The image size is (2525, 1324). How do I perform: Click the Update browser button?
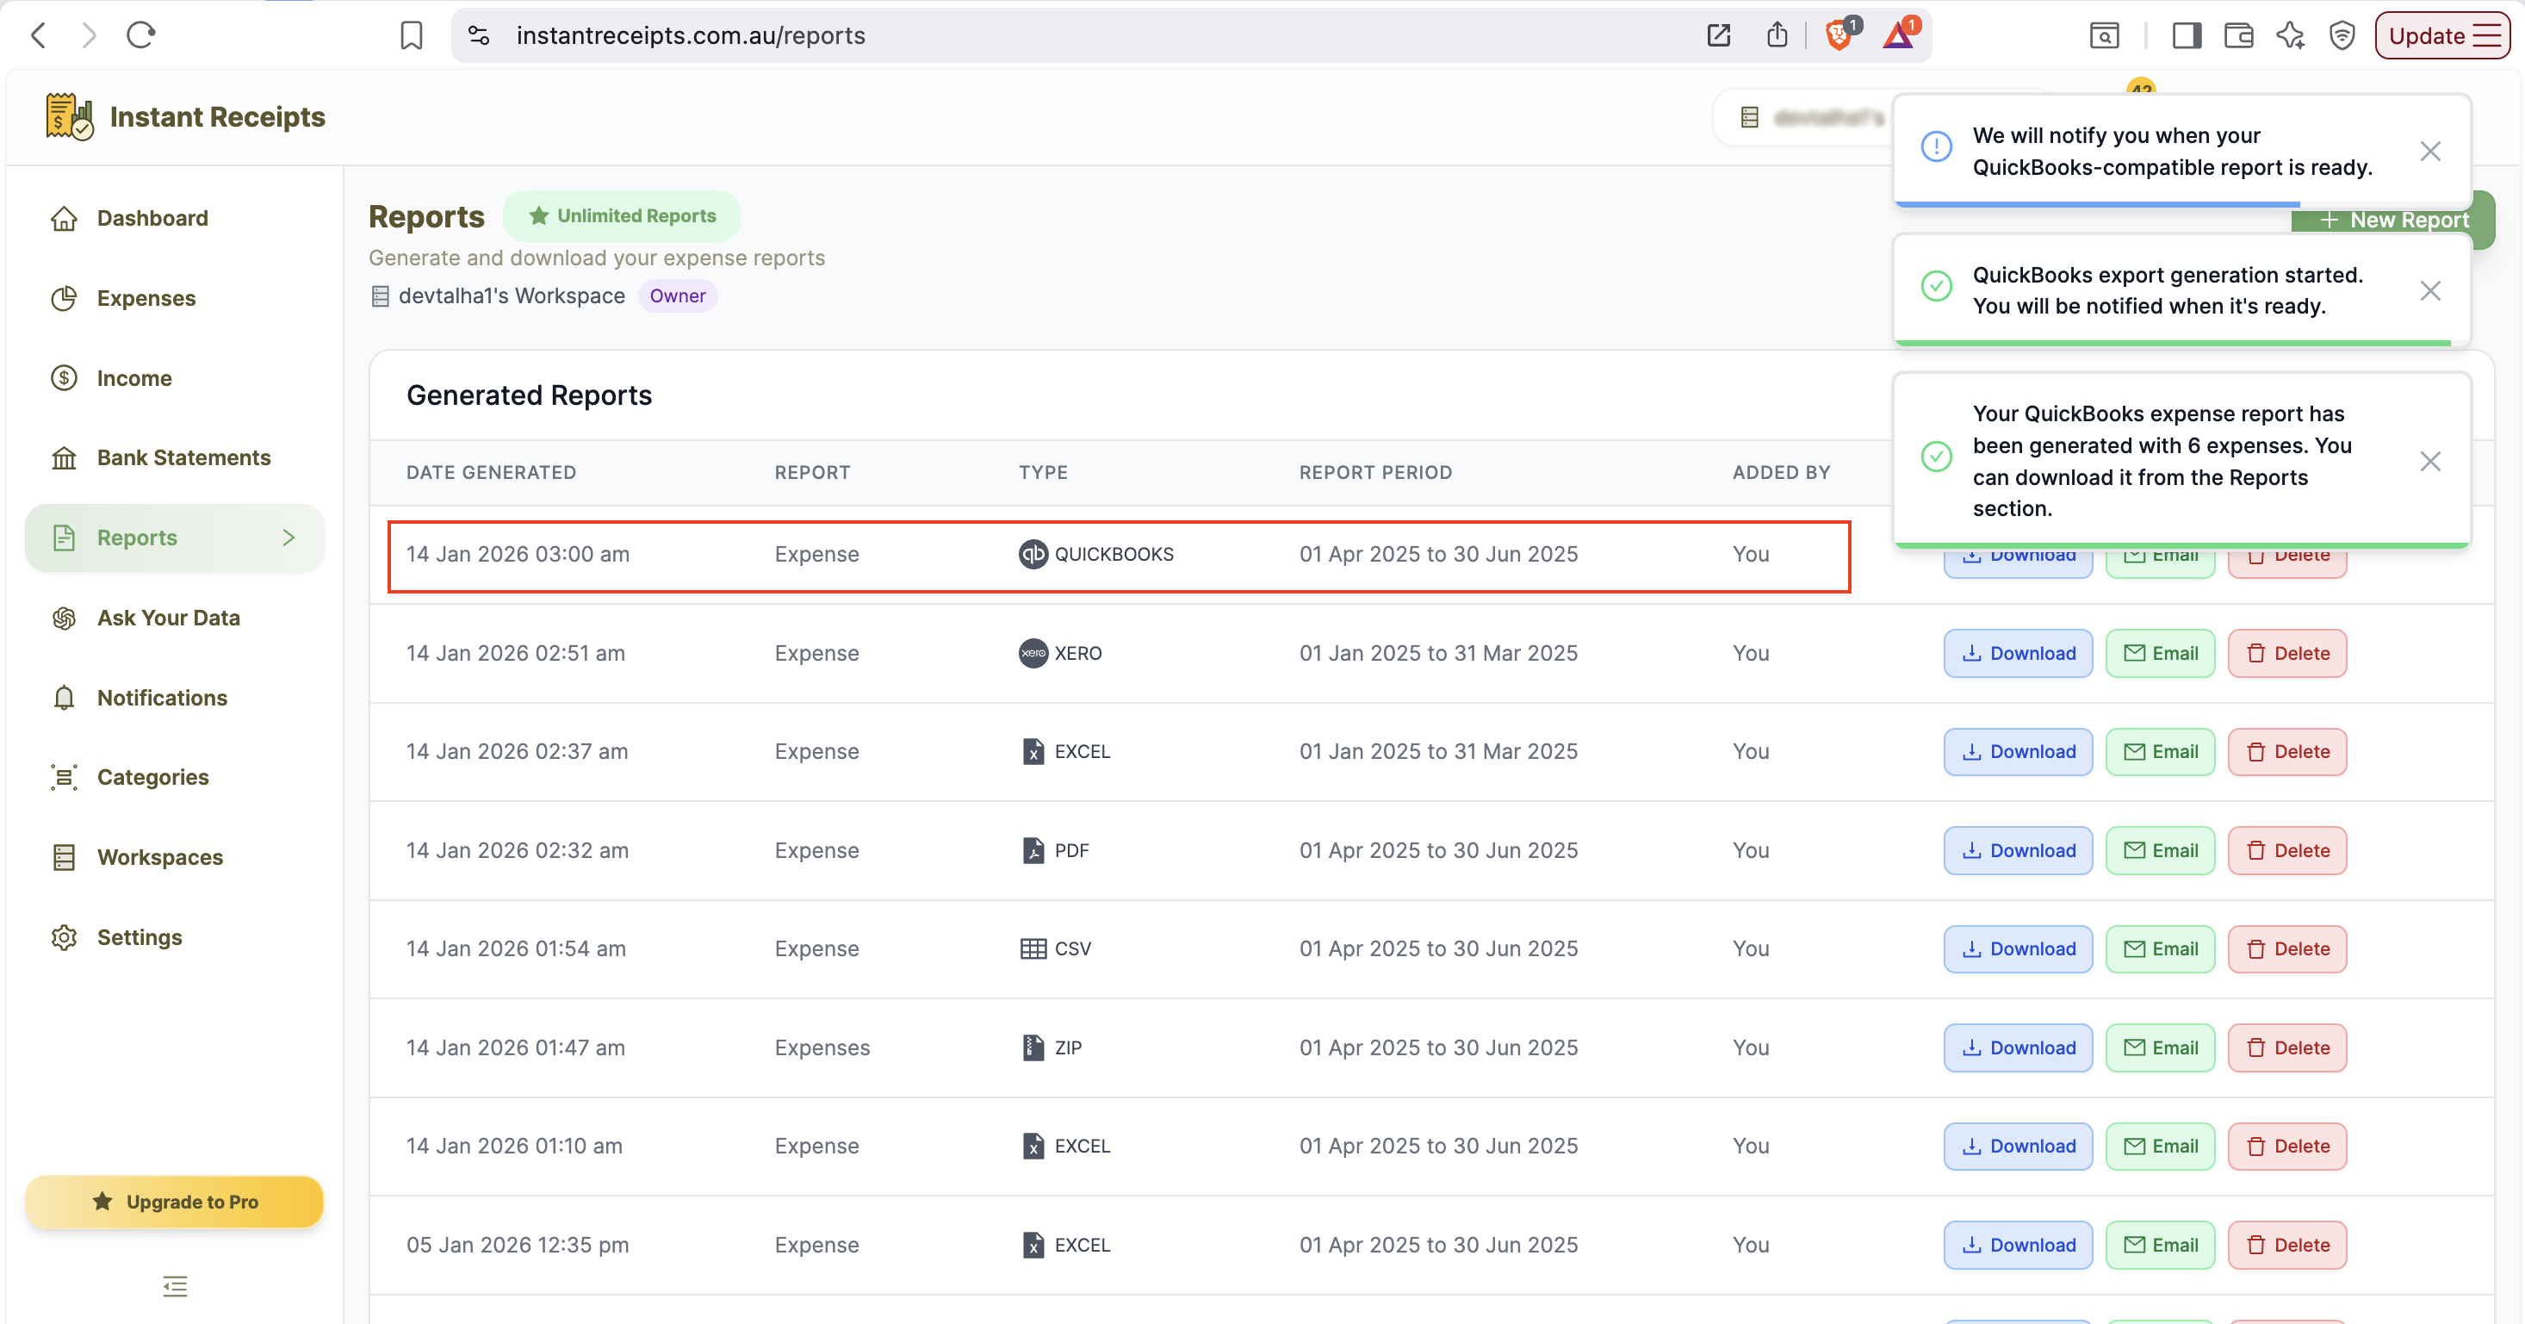(2441, 35)
